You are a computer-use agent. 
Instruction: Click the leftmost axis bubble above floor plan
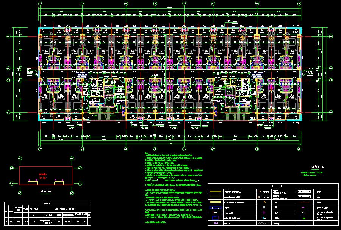pyautogui.click(x=40, y=3)
